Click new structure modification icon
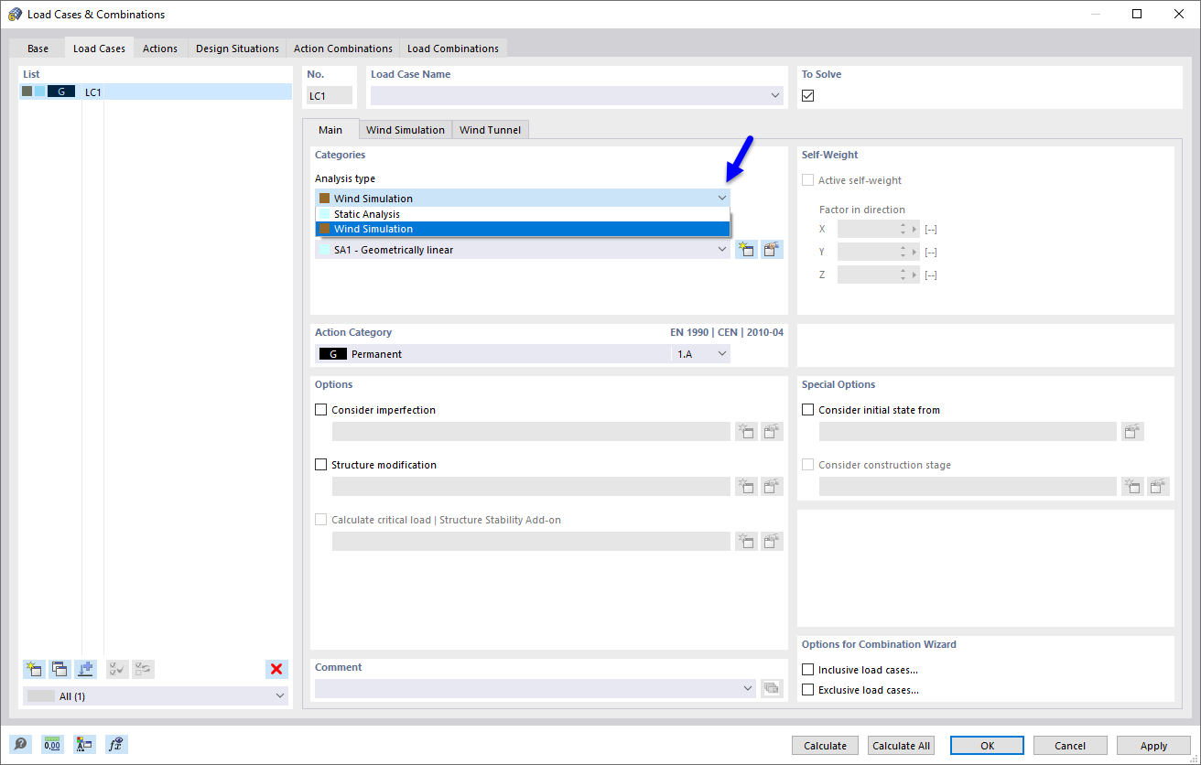The width and height of the screenshot is (1201, 765). [x=746, y=486]
